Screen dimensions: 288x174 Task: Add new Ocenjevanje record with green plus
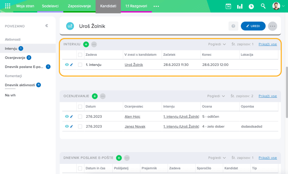point(95,96)
